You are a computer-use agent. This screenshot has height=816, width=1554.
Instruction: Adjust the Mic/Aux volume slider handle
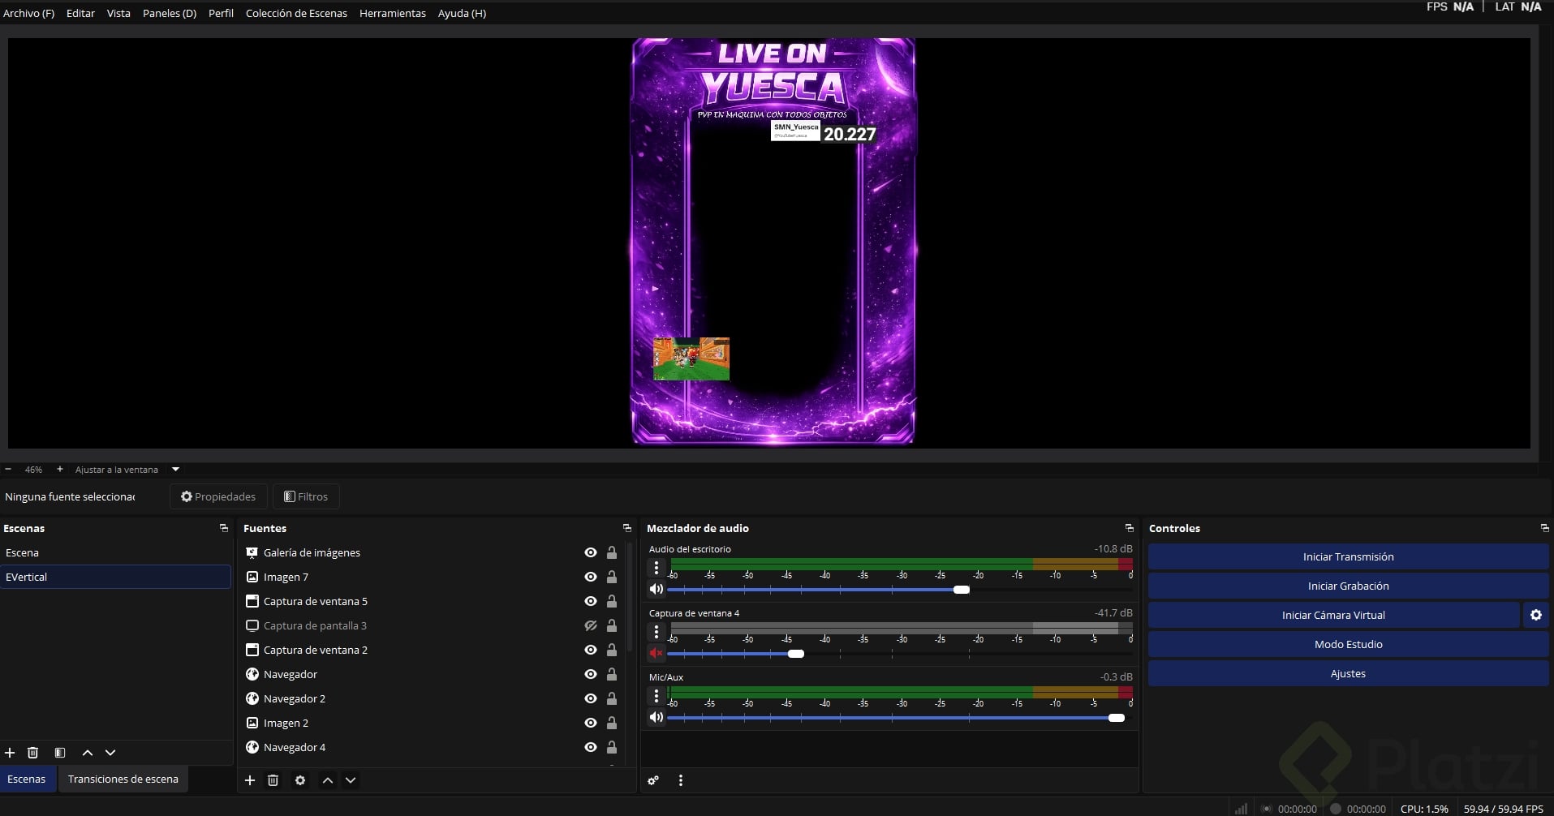click(x=1117, y=718)
